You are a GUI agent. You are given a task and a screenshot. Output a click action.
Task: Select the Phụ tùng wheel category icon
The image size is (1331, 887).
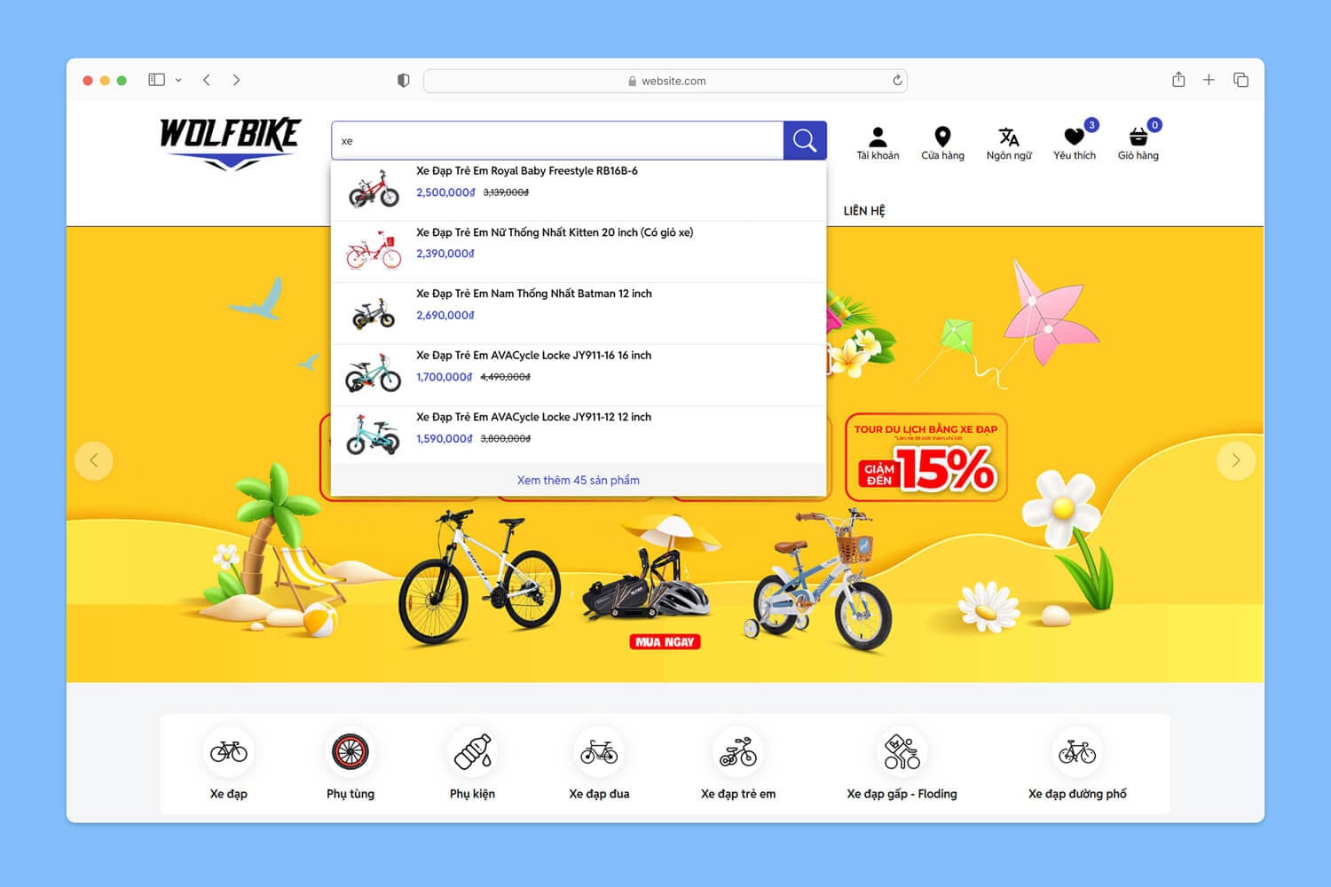[350, 752]
